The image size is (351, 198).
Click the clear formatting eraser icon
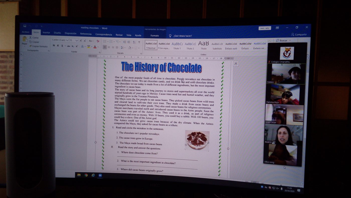click(x=98, y=41)
